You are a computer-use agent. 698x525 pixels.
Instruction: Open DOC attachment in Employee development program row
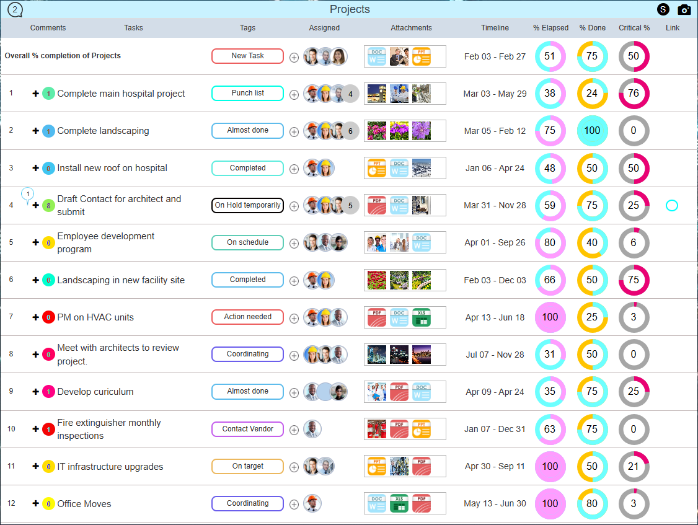(421, 242)
